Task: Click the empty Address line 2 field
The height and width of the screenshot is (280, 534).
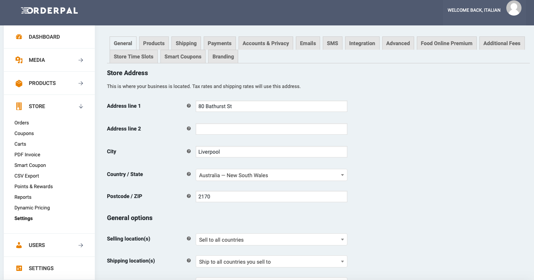Action: click(272, 129)
